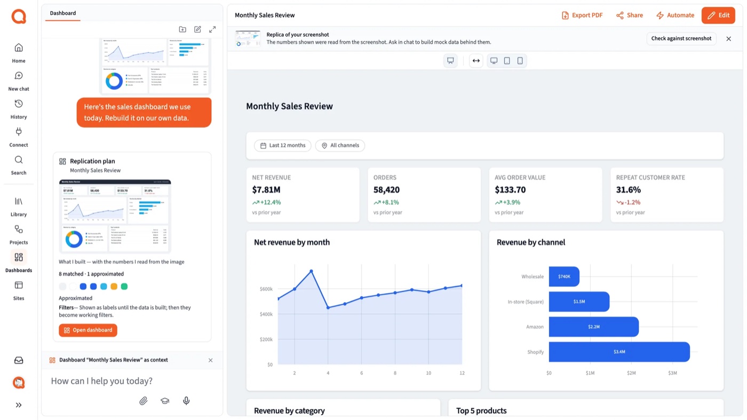747x420 pixels.
Task: Click the orange Edit button
Action: pos(718,15)
